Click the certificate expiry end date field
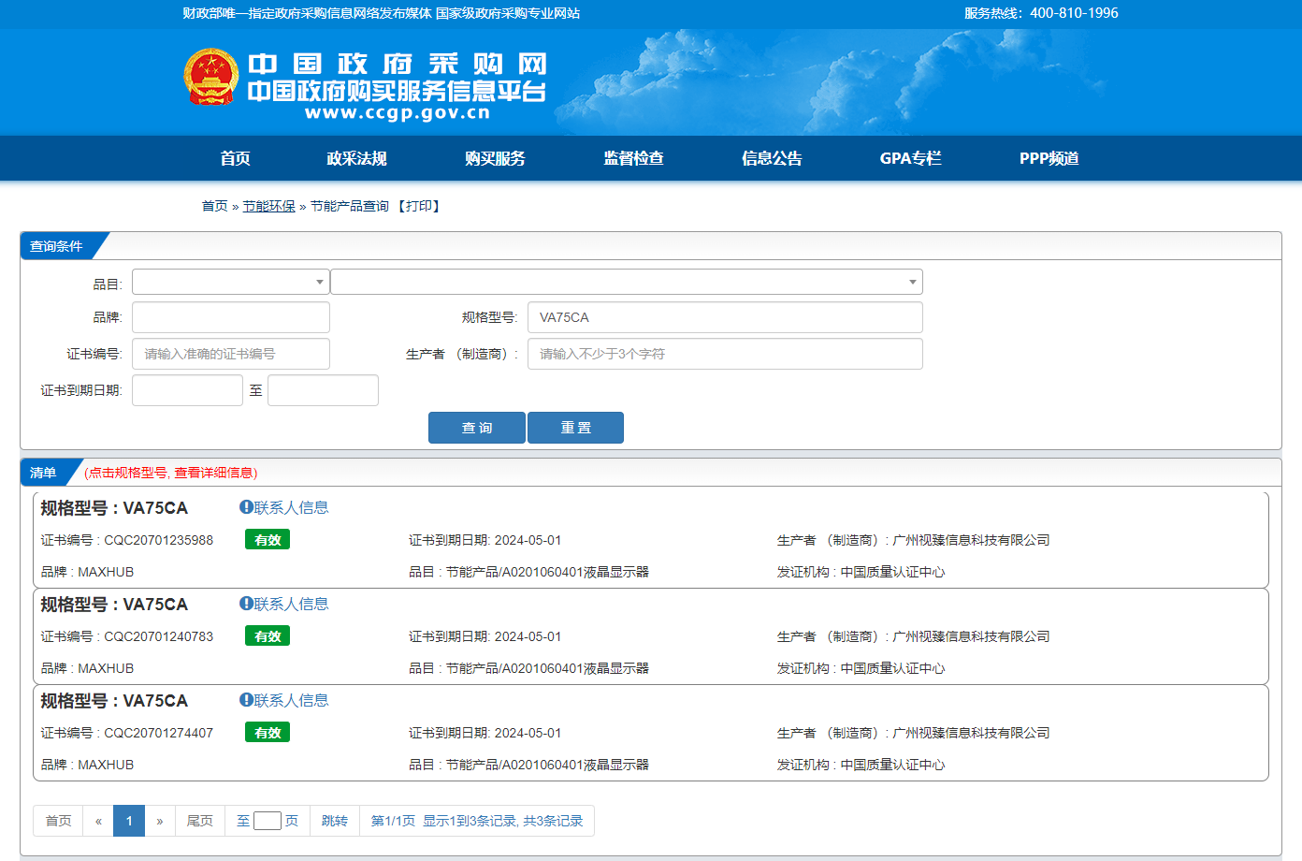 click(x=323, y=390)
